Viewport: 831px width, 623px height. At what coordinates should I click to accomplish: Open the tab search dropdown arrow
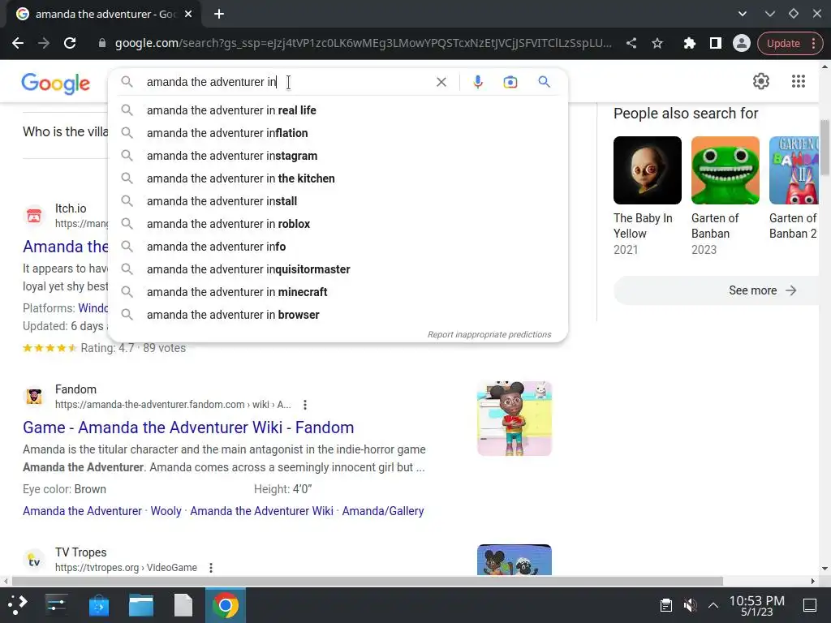click(x=743, y=15)
